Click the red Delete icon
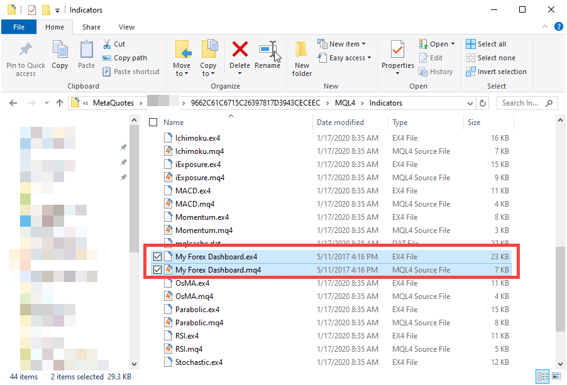 (239, 50)
